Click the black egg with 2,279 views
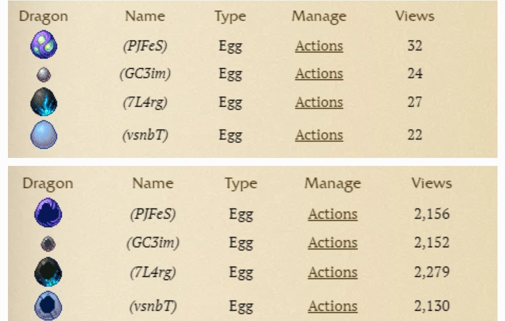505x321 pixels. [48, 272]
